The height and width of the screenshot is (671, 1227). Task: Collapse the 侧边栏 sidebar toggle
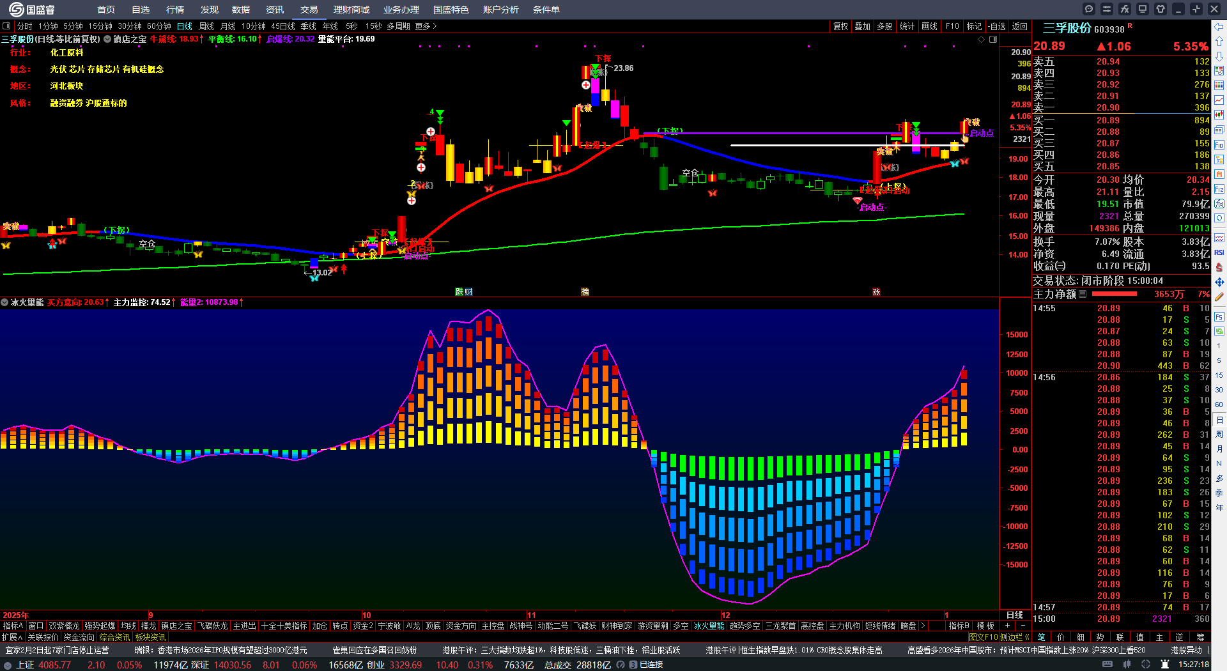1015,637
